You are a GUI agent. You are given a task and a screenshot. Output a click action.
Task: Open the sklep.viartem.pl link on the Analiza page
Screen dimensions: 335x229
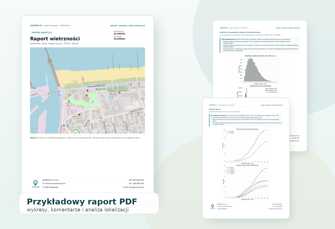(288, 28)
